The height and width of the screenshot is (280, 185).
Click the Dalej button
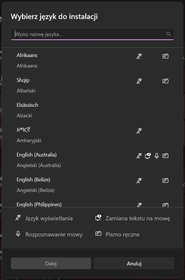(x=51, y=263)
